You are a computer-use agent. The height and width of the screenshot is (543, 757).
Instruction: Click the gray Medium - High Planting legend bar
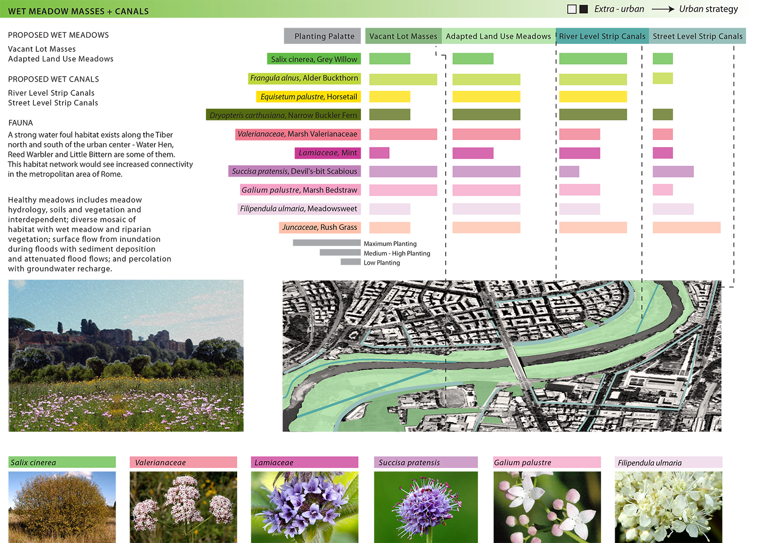[340, 253]
